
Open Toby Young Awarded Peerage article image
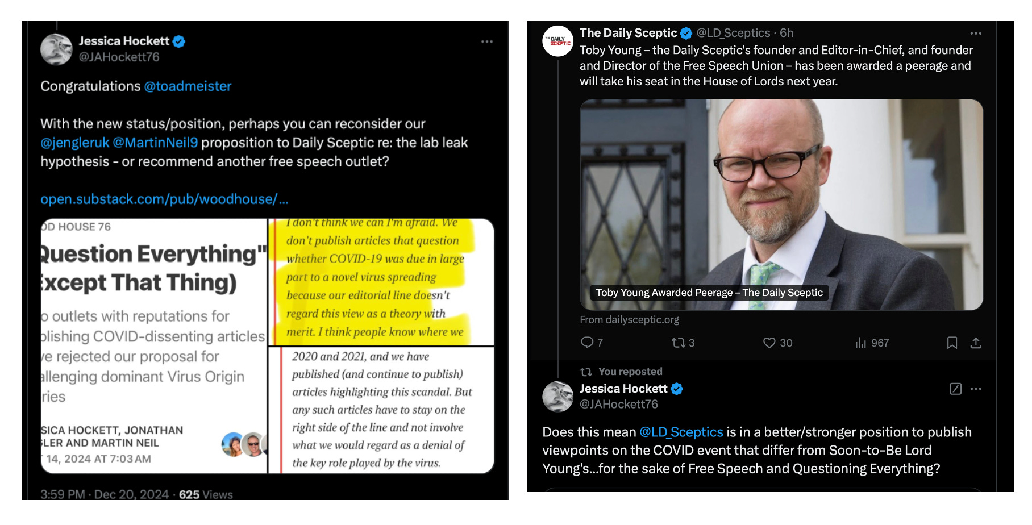coord(781,205)
